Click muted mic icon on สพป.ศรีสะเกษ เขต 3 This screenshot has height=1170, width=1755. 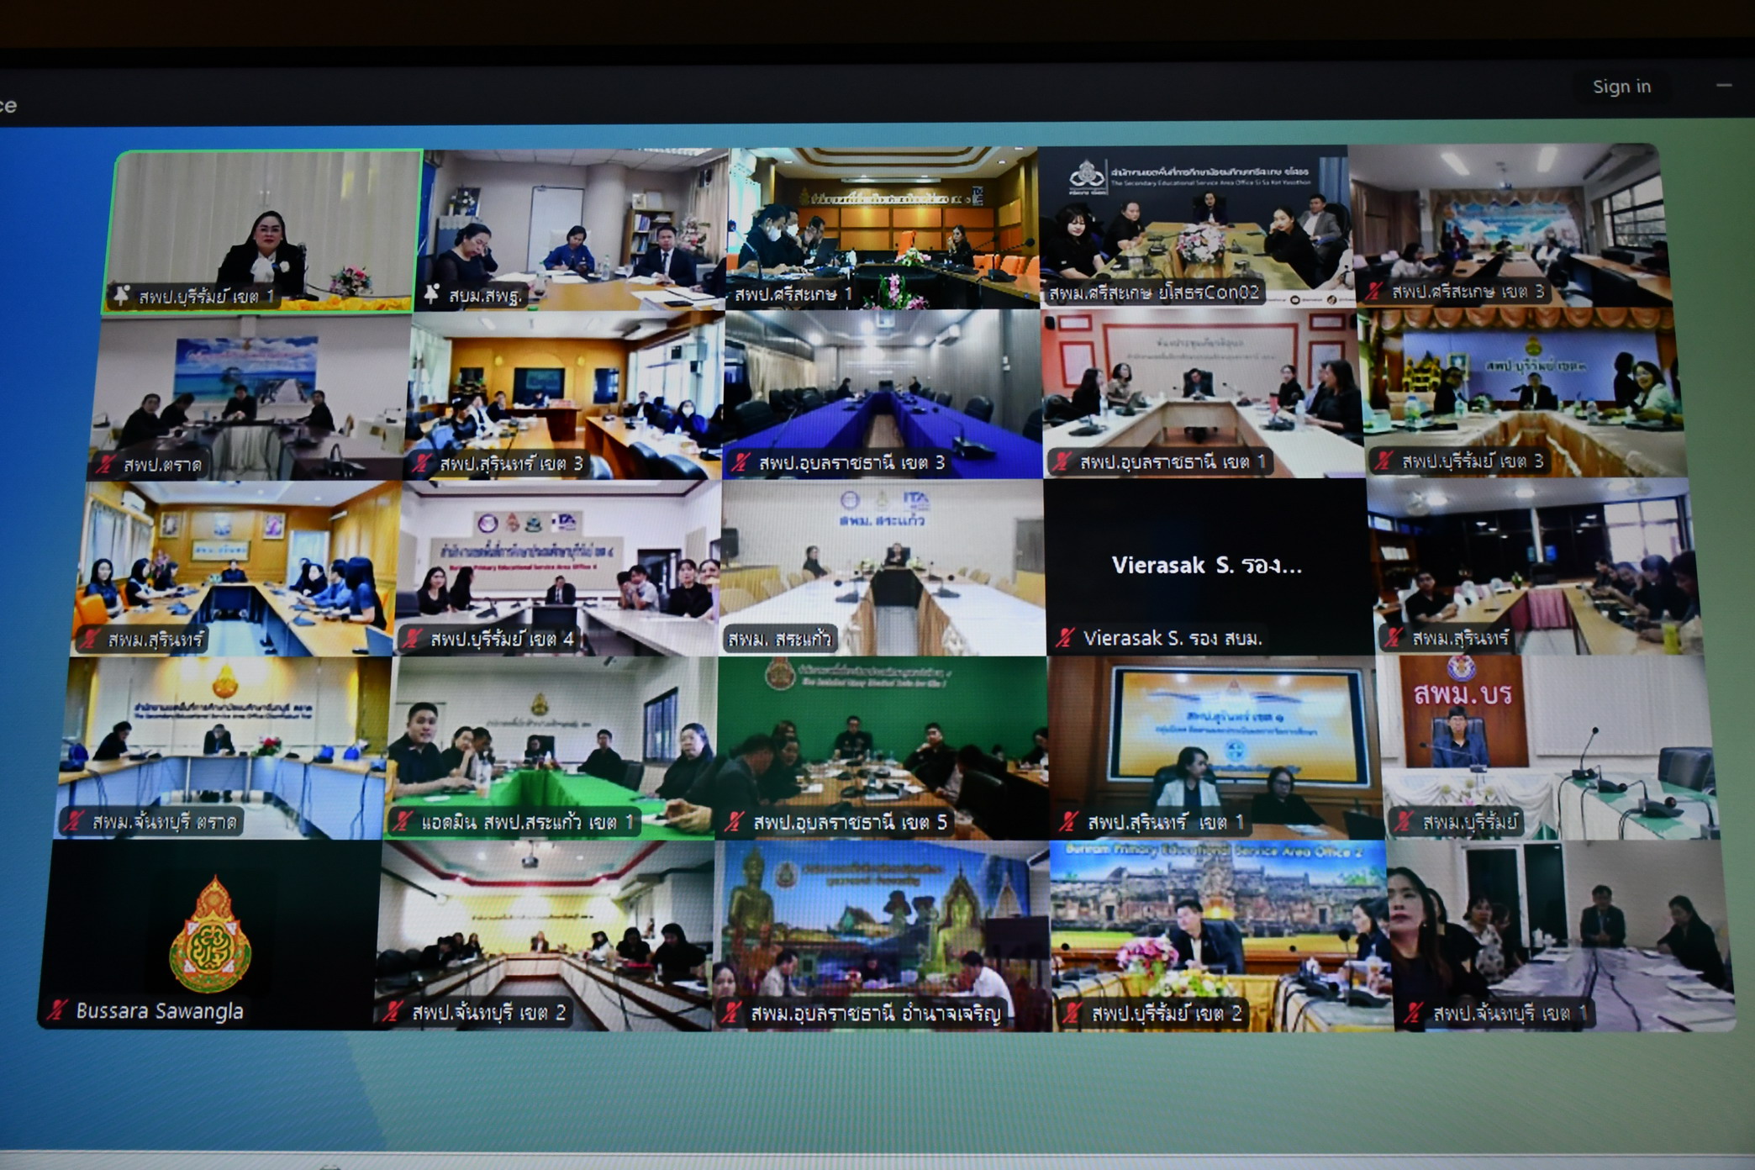click(1374, 292)
